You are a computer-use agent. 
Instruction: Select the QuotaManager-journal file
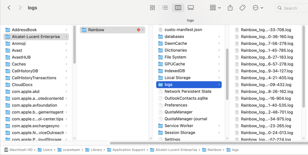coord(189,119)
